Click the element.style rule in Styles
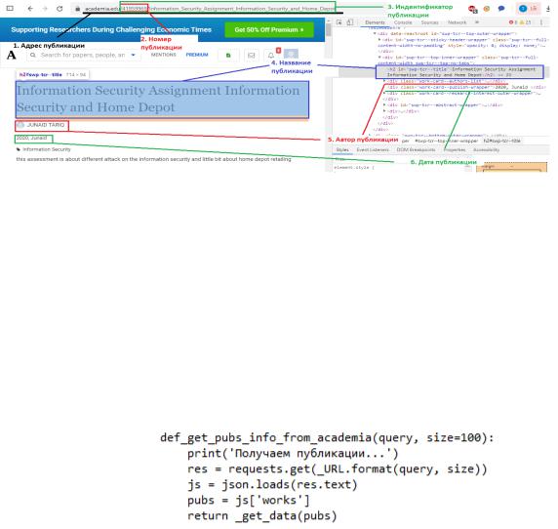Screen dimensions: 558x529 click(354, 167)
